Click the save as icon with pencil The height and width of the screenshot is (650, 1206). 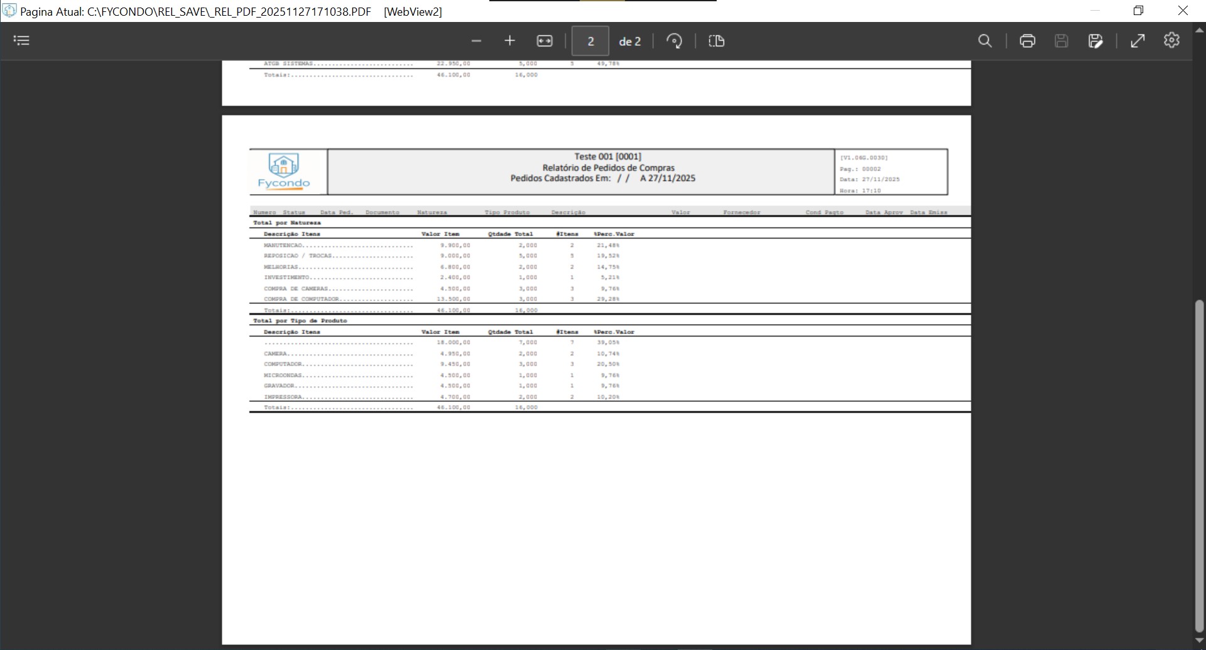click(x=1095, y=41)
